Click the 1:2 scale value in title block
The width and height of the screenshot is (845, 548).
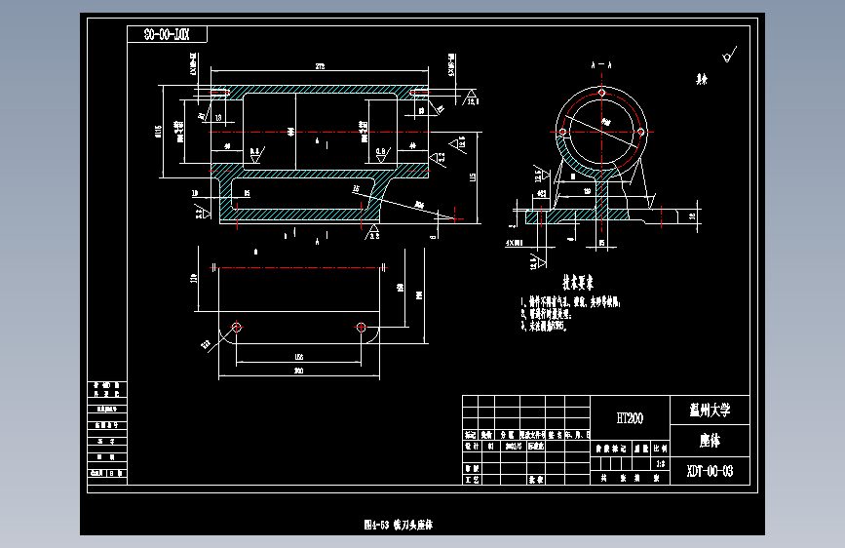click(660, 464)
